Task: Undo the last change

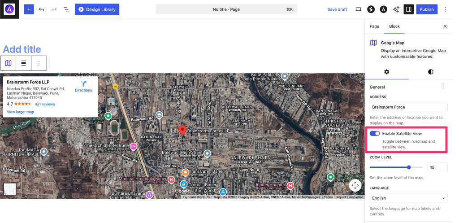Action: point(42,9)
